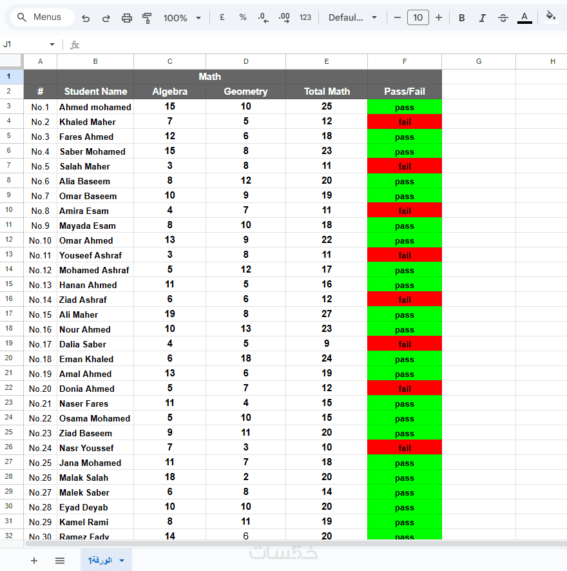The width and height of the screenshot is (567, 571).
Task: Select the Ahmed mohamed name cell
Action: (95, 107)
